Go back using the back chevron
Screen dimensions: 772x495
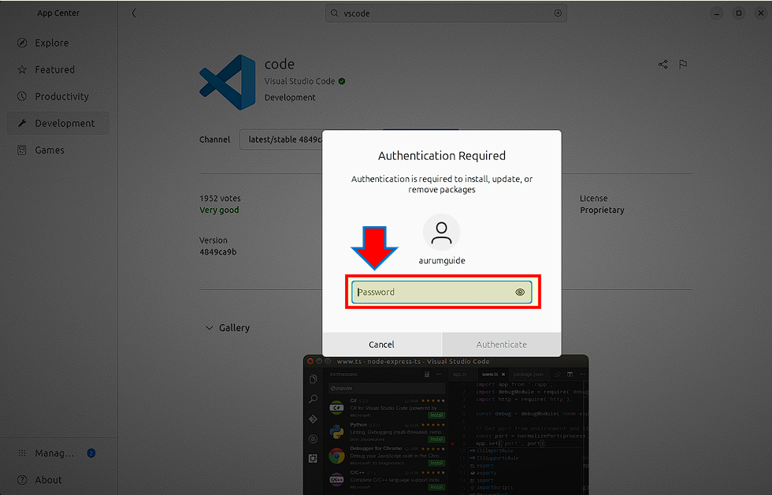tap(134, 13)
